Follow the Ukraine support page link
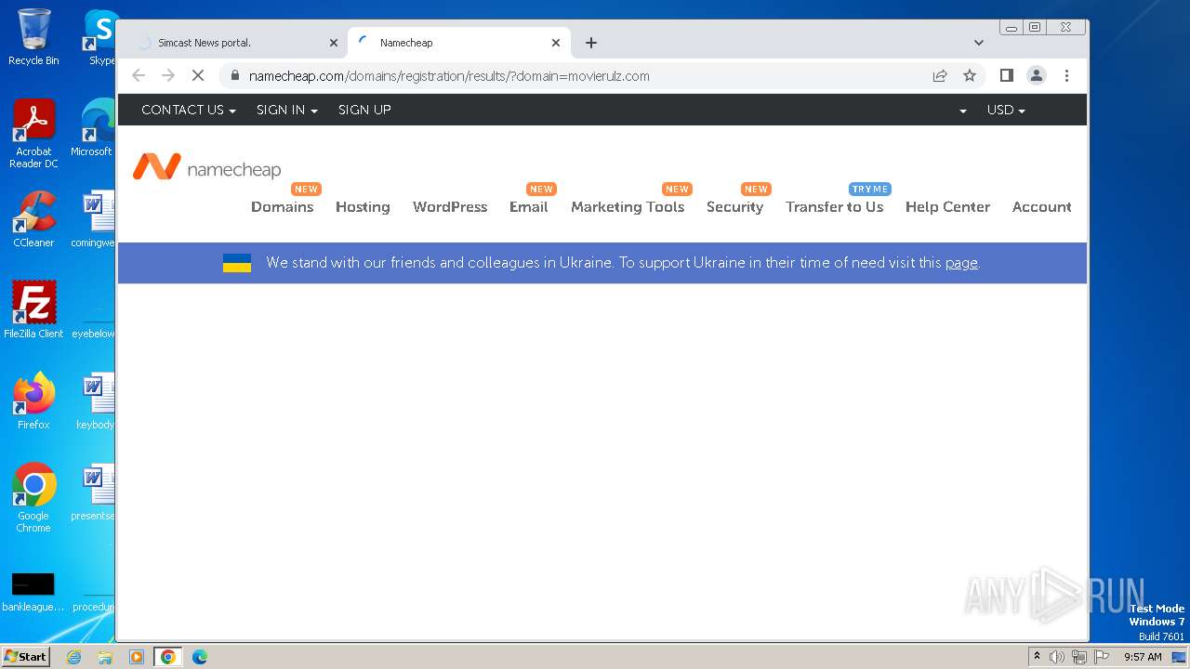 pos(961,263)
